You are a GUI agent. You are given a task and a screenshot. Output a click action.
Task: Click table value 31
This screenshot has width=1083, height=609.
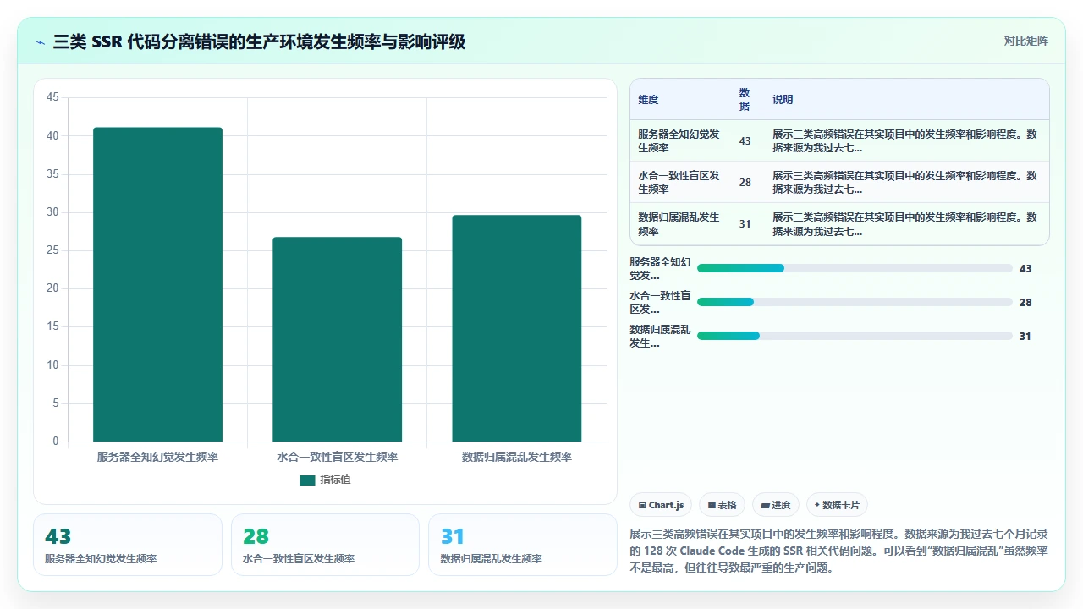(745, 224)
